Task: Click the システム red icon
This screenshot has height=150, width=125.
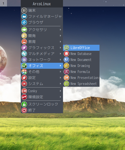Action: coord(24,84)
